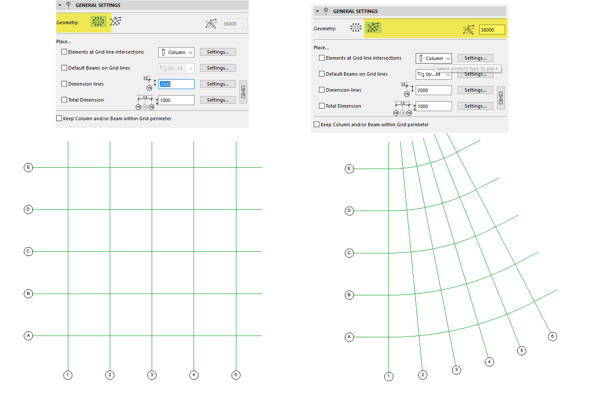
Task: Check Dimension lines box in right panel
Action: (322, 90)
